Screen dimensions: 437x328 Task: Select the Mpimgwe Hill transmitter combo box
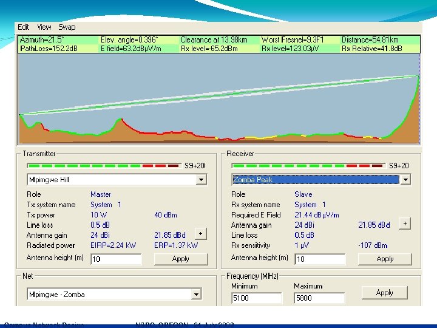tap(117, 180)
